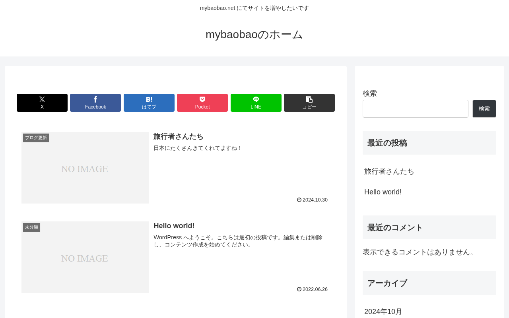Click the clock icon beside 2022.06.26
The image size is (509, 318).
[299, 289]
